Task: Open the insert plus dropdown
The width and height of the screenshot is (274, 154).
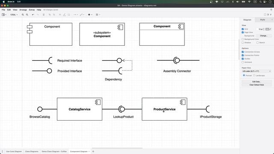Action: [90, 15]
